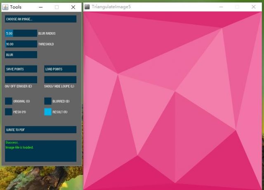Click the status message console area
Image resolution: width=264 pixels, height=190 pixels.
[x=40, y=151]
